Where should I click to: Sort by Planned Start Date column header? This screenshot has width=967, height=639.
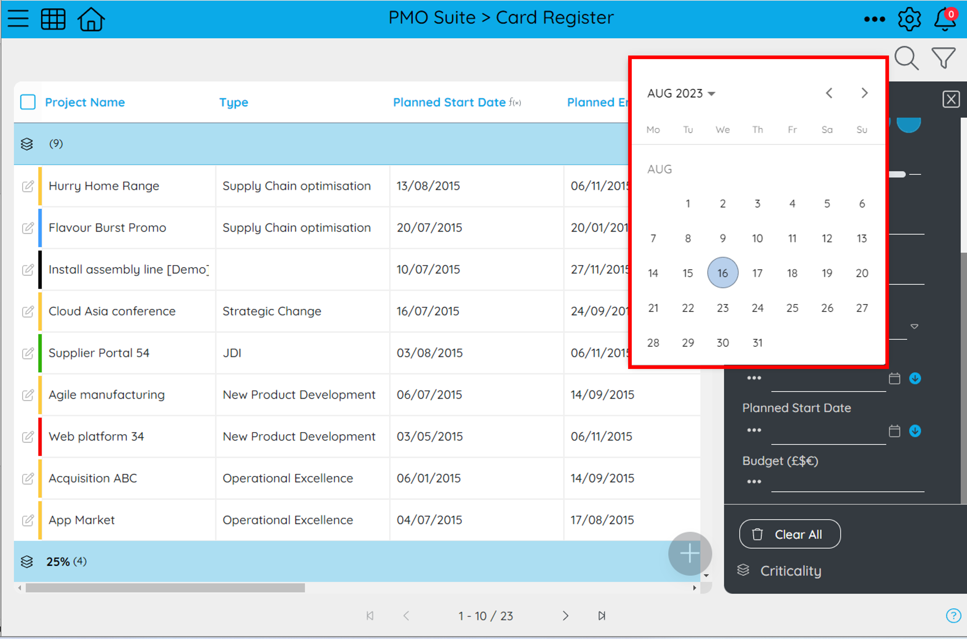[x=449, y=102]
